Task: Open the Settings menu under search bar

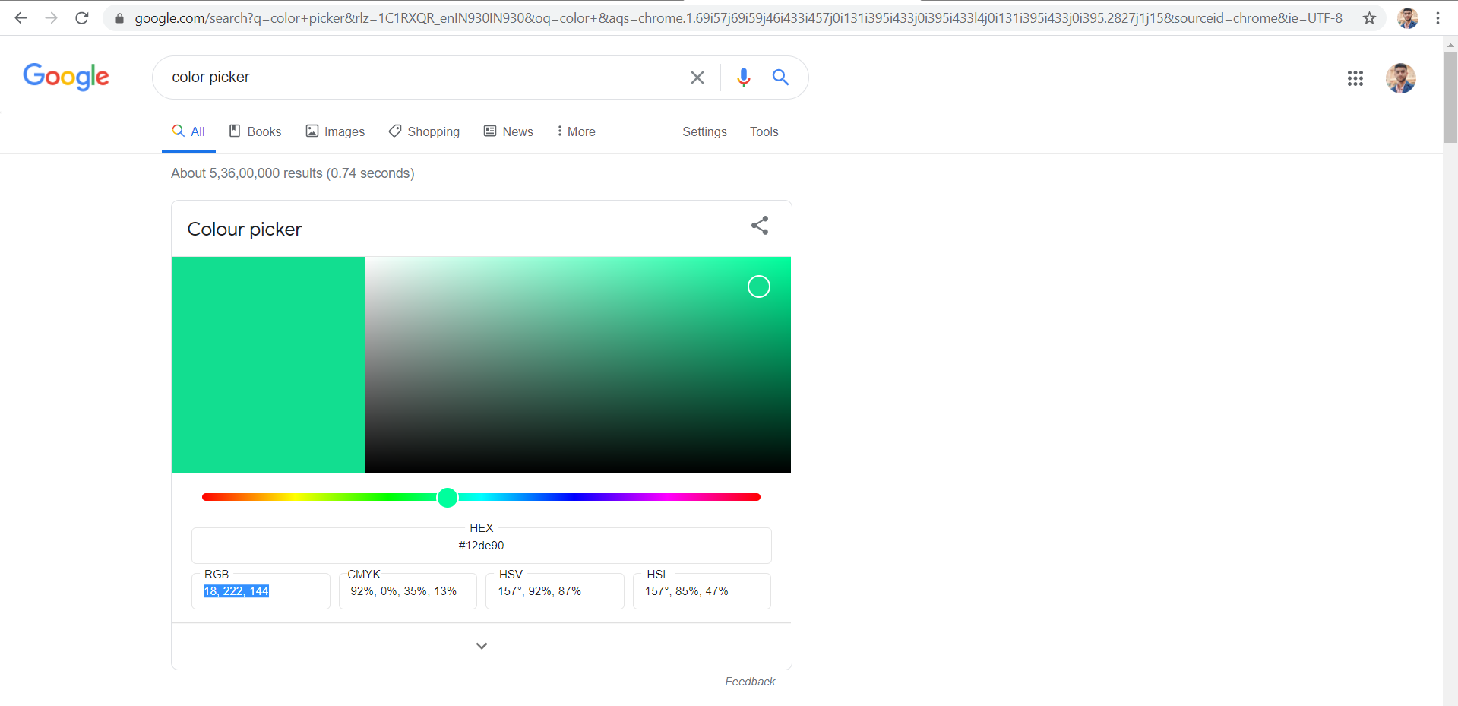Action: (704, 131)
